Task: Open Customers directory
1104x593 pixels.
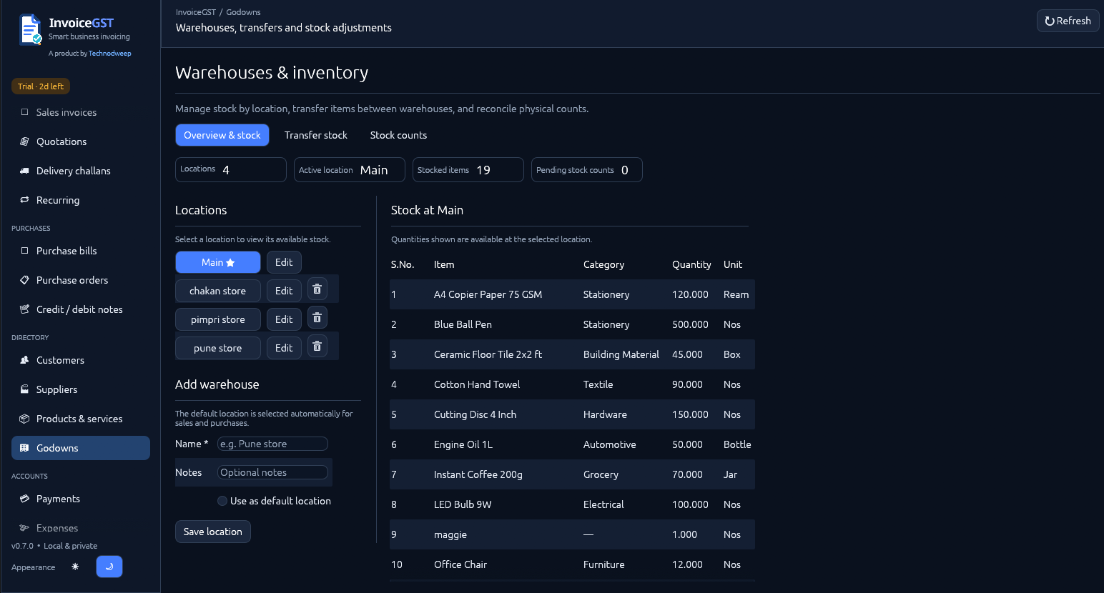Action: tap(81, 360)
